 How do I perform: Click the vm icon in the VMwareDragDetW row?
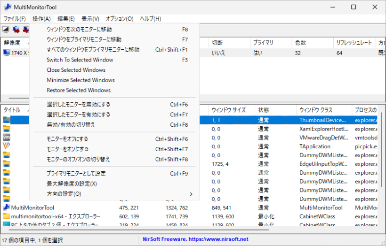pos(7,138)
